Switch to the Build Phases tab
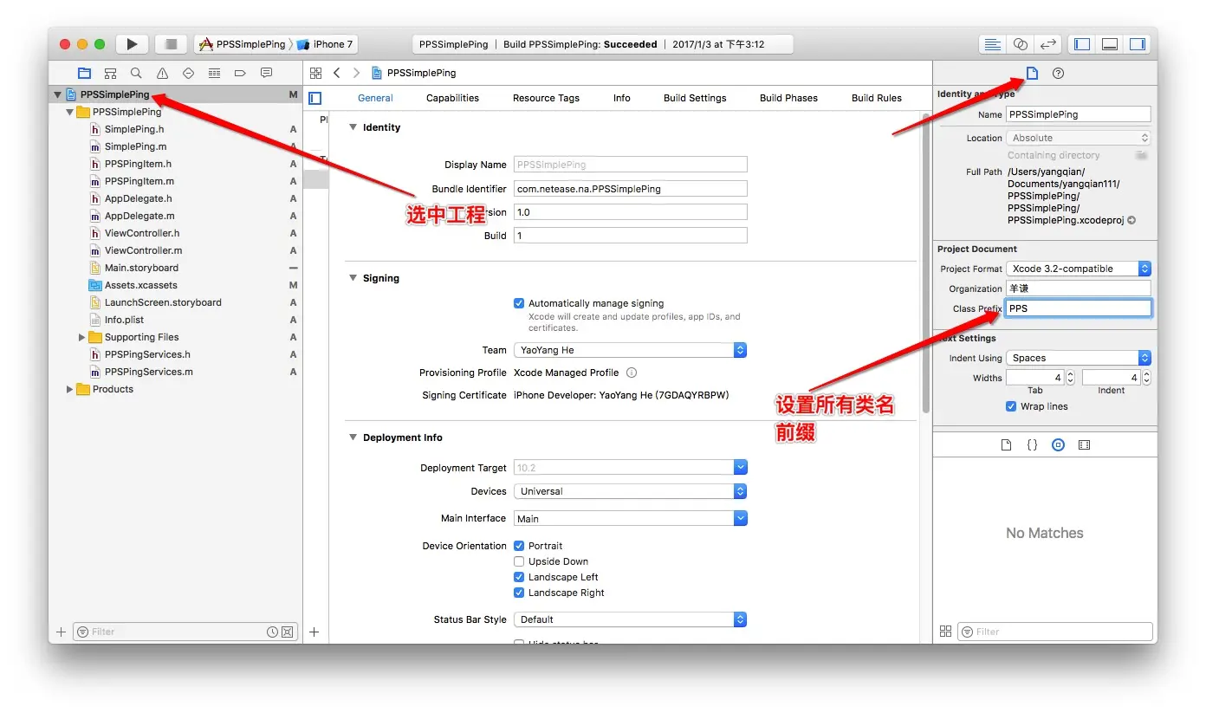 point(788,98)
